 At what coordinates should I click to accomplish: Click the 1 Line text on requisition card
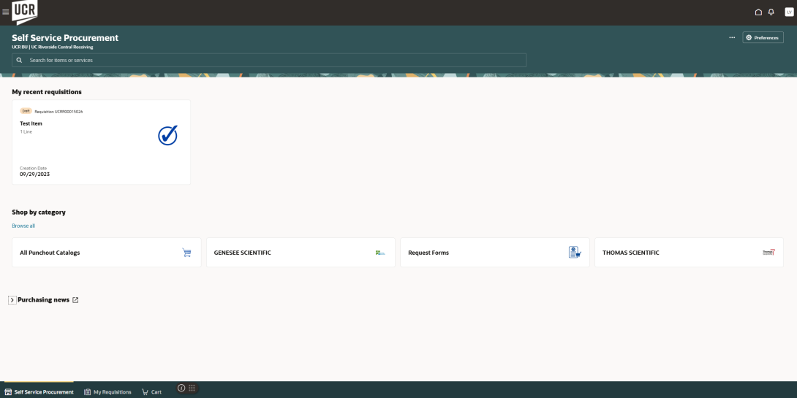(26, 132)
